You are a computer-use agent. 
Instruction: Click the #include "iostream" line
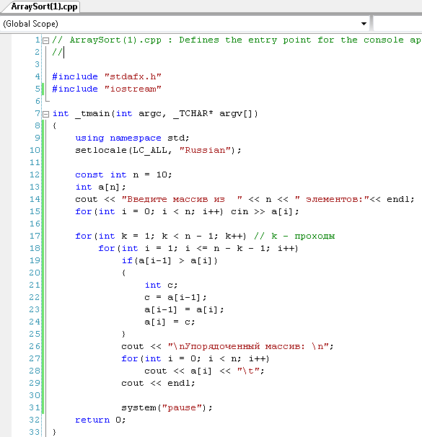coord(107,89)
